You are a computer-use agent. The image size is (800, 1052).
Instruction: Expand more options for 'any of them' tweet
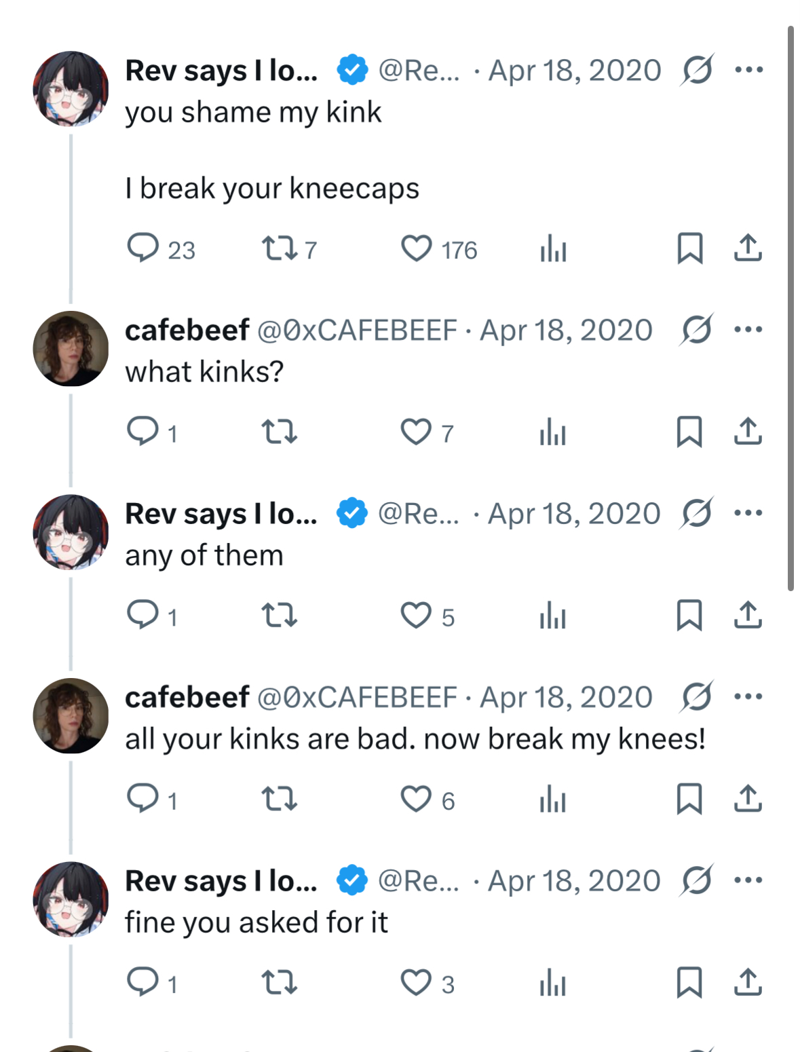click(748, 512)
